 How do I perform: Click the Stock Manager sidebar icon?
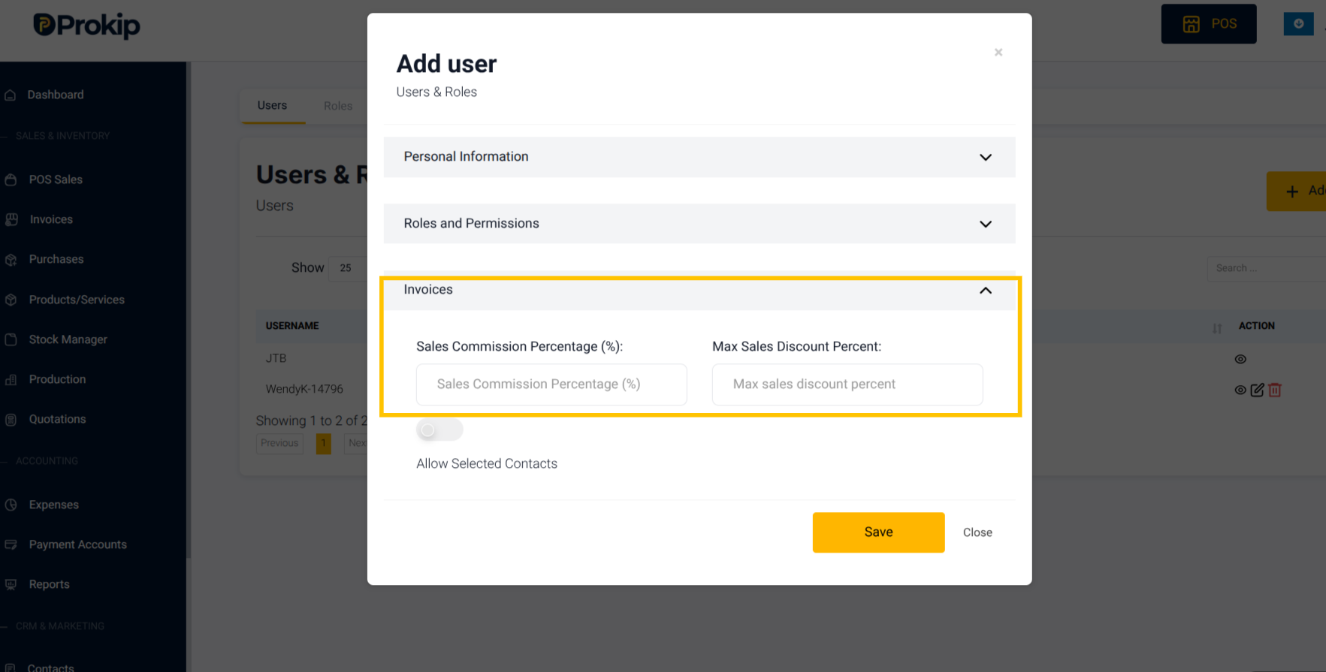[11, 339]
